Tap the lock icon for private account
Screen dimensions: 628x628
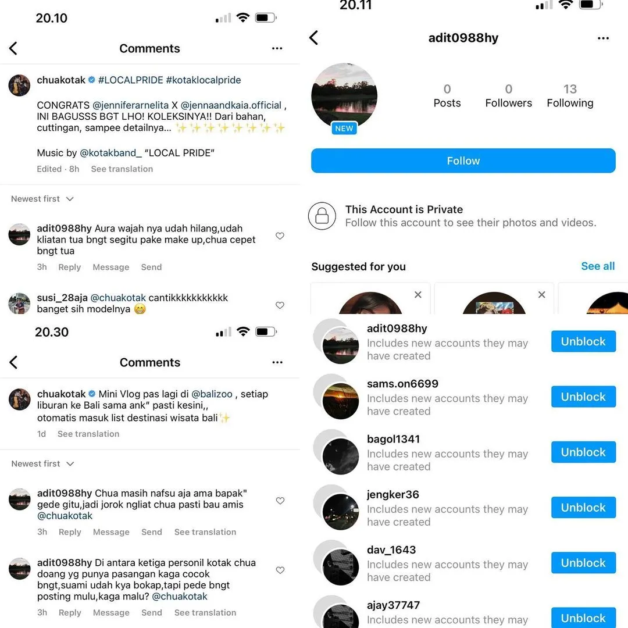pyautogui.click(x=322, y=216)
